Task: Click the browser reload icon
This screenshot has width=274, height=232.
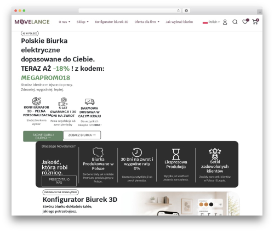Action: pos(178,10)
